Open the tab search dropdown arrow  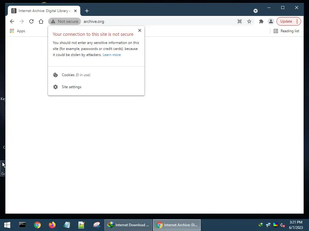click(x=256, y=11)
